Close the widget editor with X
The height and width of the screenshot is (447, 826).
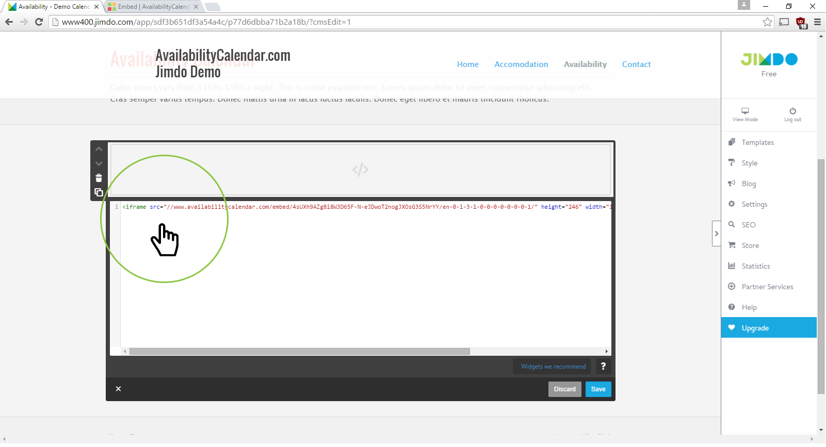pos(118,389)
